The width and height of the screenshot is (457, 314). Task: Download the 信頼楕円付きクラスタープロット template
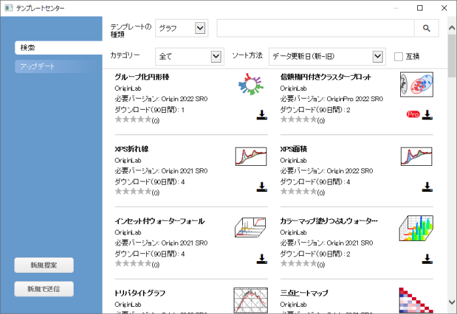pyautogui.click(x=427, y=115)
